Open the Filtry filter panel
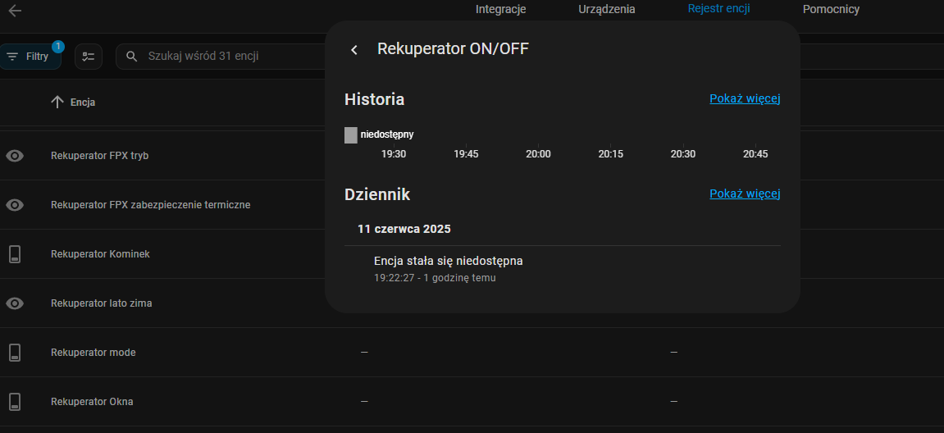Image resolution: width=944 pixels, height=433 pixels. point(30,57)
